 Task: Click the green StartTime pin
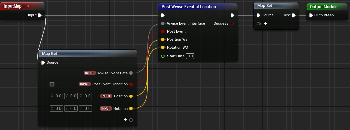(163, 56)
